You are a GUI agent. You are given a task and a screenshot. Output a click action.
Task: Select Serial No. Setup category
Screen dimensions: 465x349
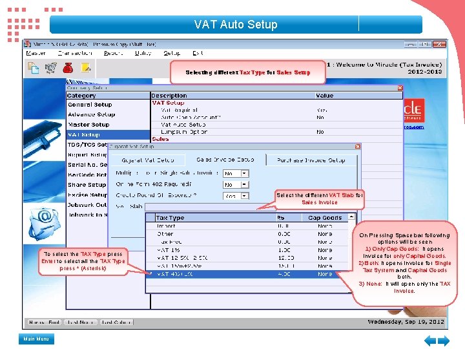coord(87,165)
